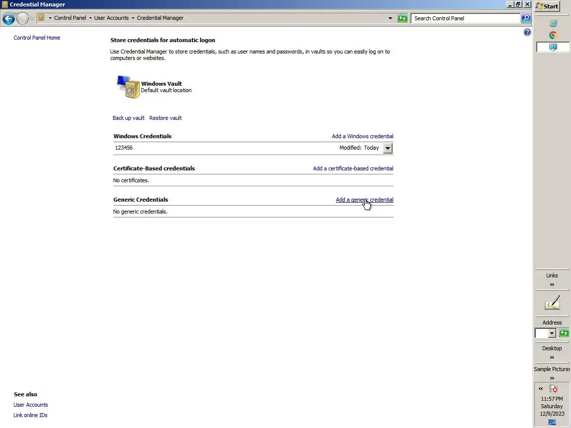Click the taskbar Address Go button

click(564, 333)
